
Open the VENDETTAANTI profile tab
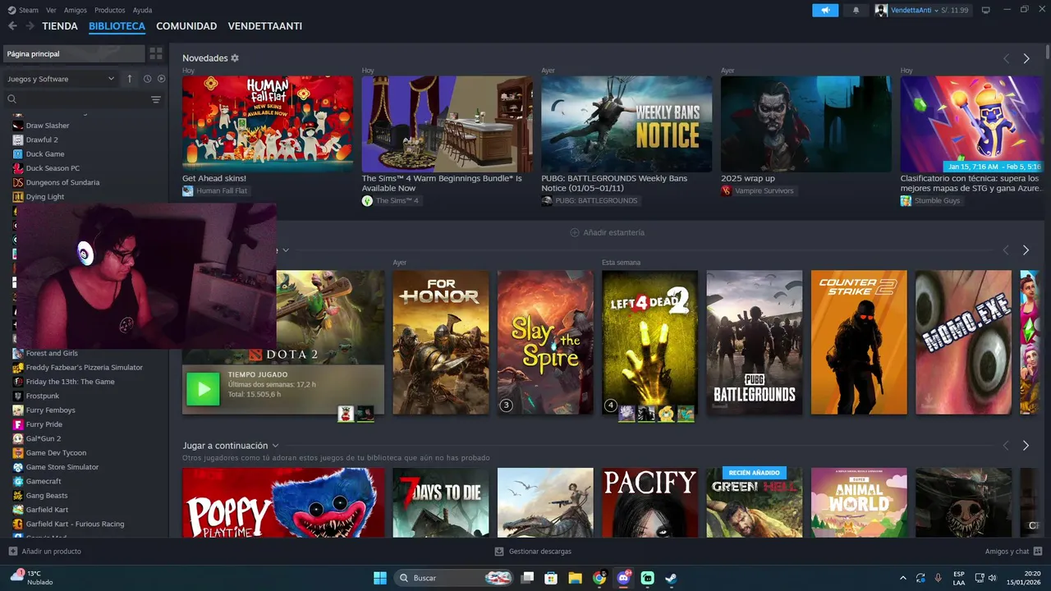[x=265, y=26]
